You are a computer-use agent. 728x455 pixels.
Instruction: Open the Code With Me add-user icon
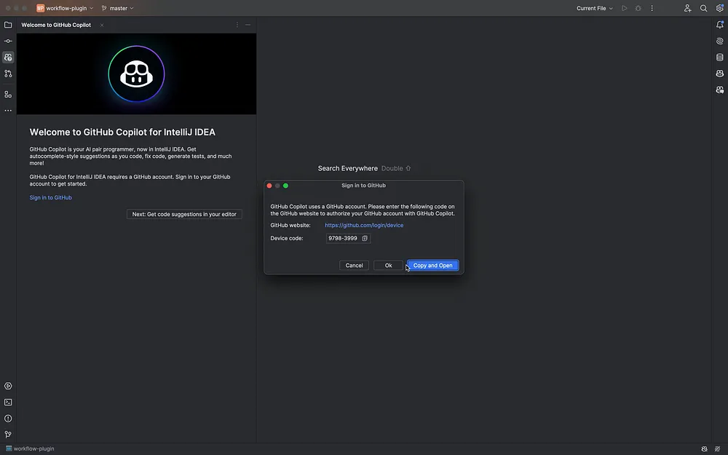pyautogui.click(x=688, y=8)
